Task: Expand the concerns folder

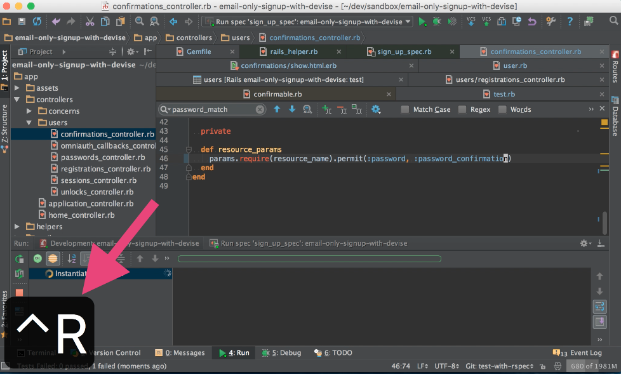Action: [x=29, y=111]
